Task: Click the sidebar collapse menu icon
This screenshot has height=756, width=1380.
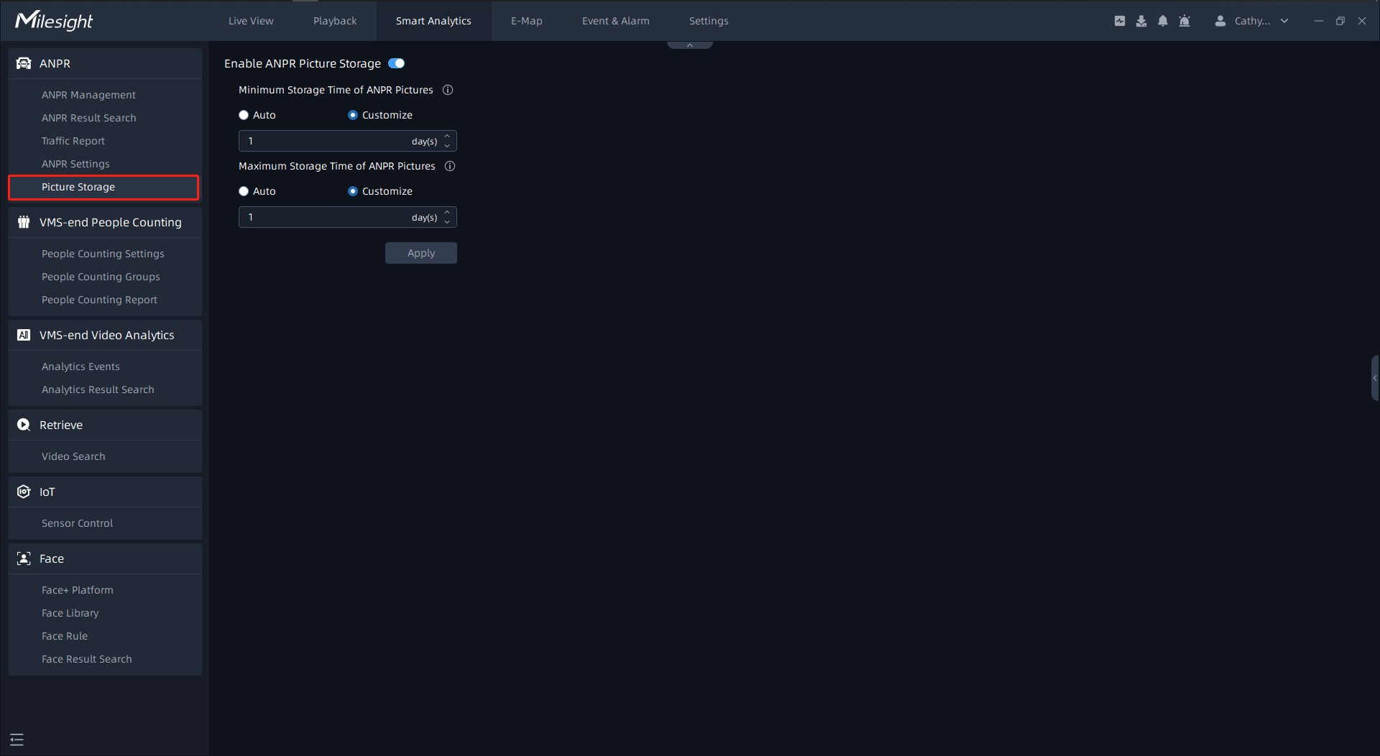Action: 17,739
